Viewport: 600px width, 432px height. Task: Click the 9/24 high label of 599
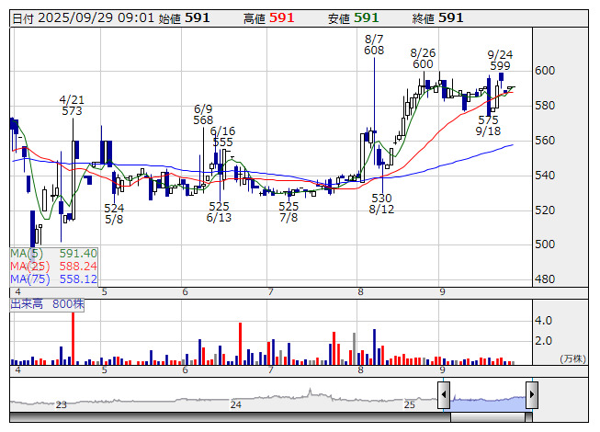501,61
